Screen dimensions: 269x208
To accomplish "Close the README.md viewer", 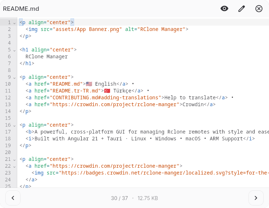I will pyautogui.click(x=259, y=9).
